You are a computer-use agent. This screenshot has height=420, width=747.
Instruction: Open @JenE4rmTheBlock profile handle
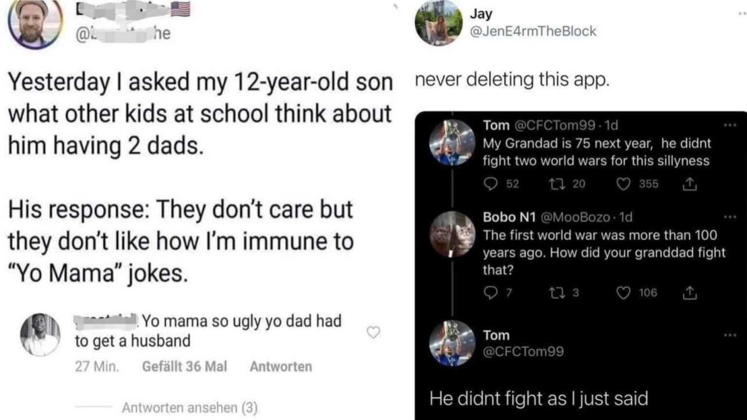tap(533, 31)
